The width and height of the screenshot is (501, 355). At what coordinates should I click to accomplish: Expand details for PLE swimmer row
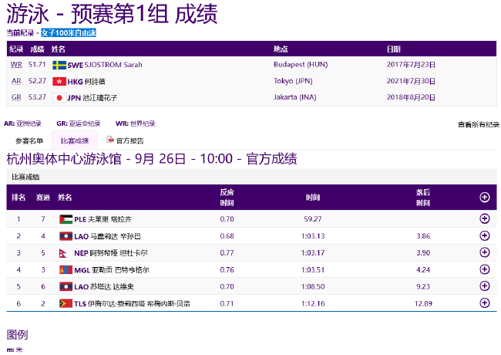(x=484, y=218)
